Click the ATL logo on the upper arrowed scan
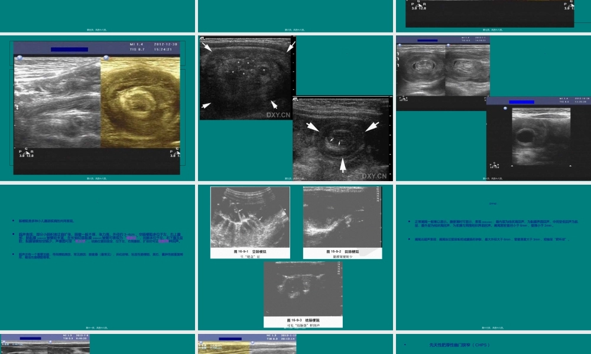 (x=203, y=40)
